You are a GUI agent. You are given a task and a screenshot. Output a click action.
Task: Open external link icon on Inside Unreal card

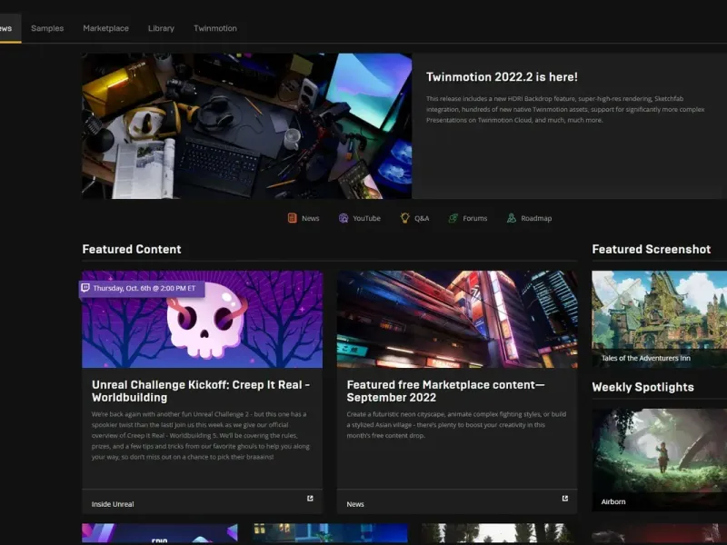(x=310, y=498)
